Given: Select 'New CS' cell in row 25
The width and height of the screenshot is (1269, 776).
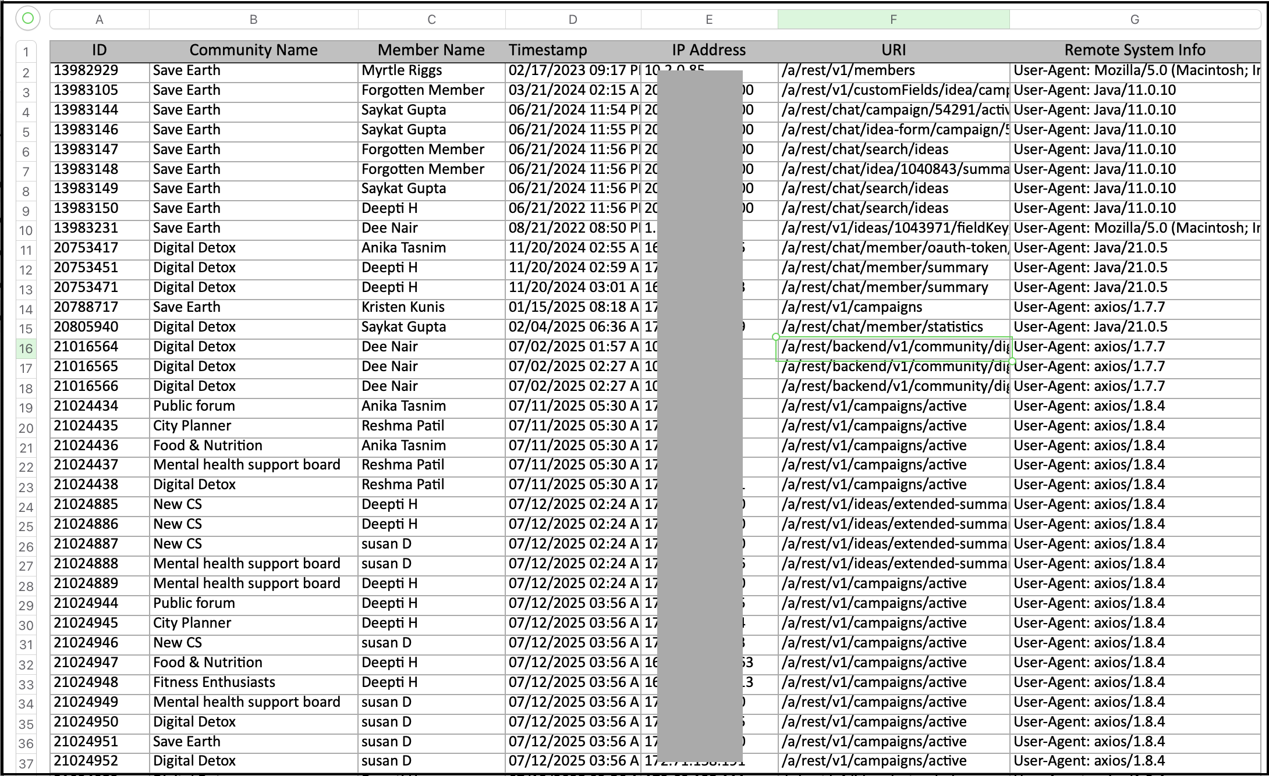Looking at the screenshot, I should click(254, 525).
